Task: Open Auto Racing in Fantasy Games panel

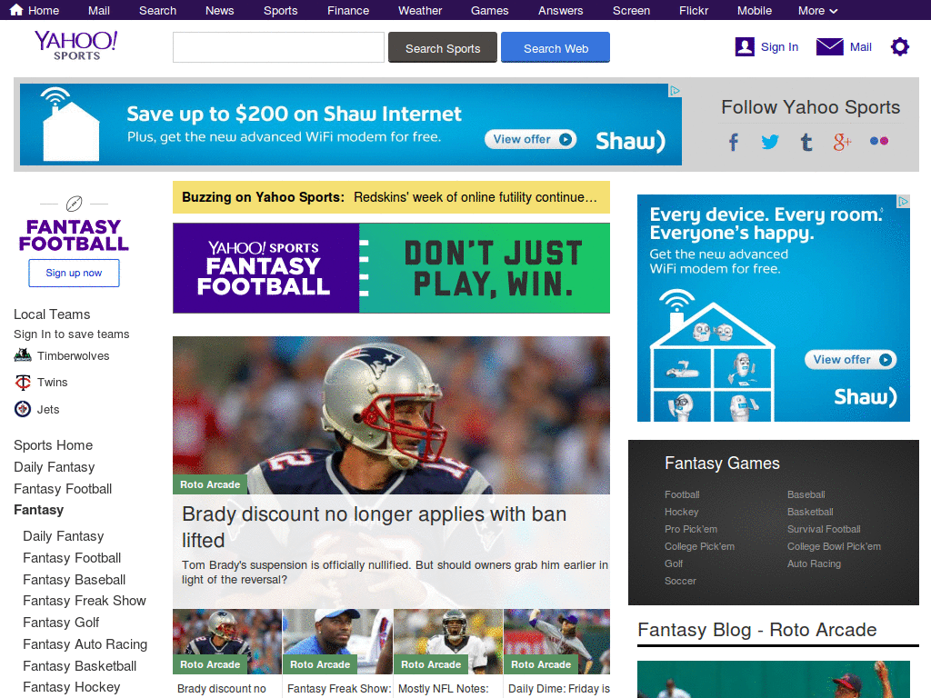Action: tap(814, 563)
